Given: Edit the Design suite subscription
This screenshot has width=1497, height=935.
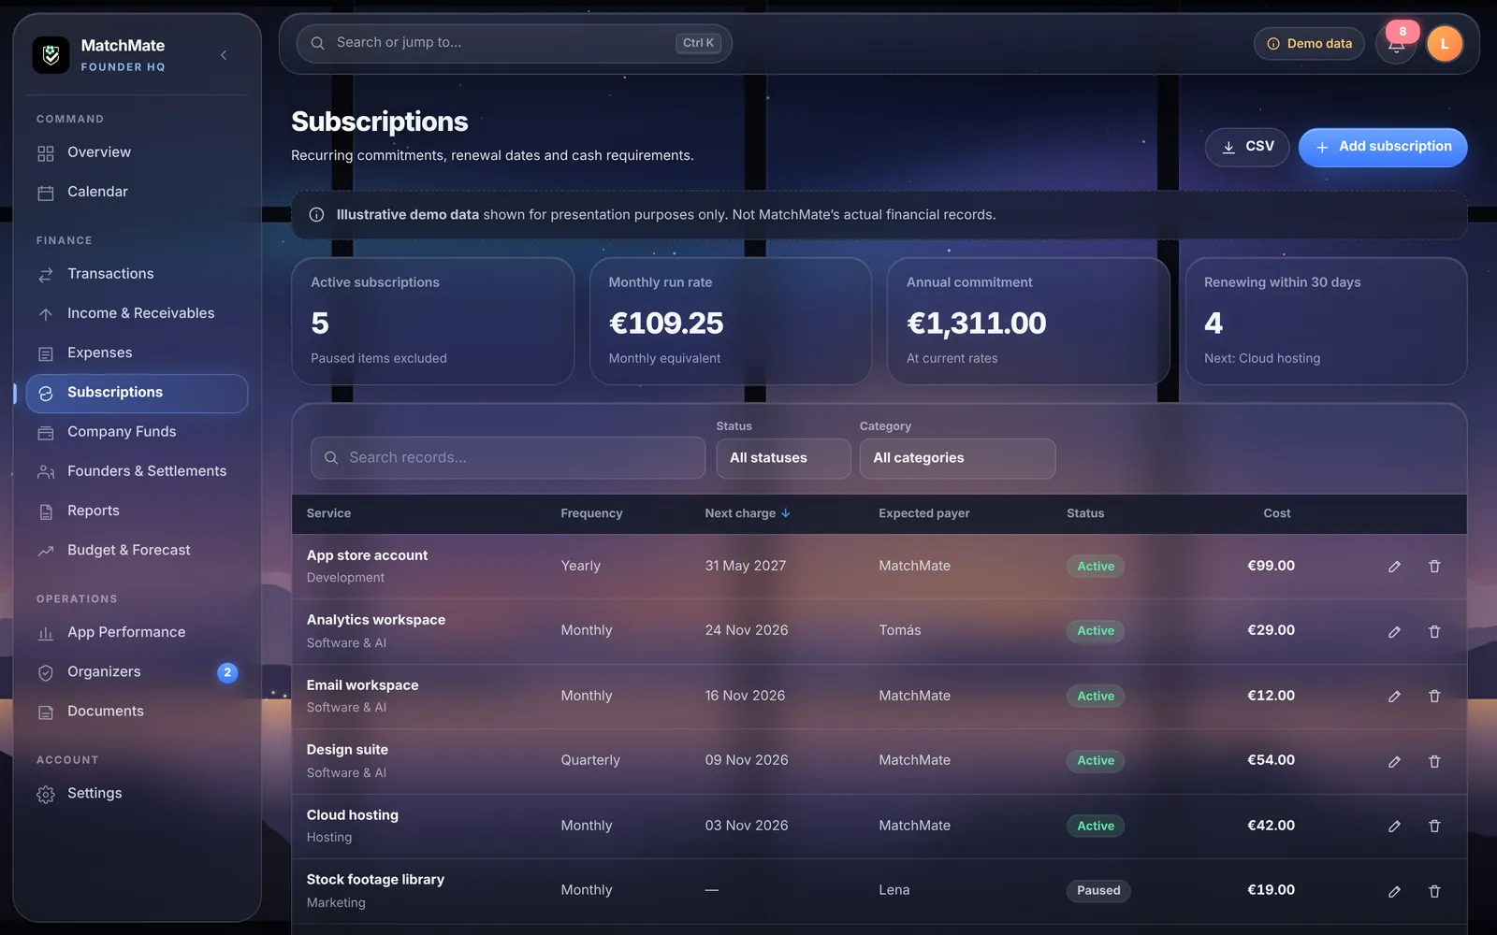Looking at the screenshot, I should (x=1394, y=762).
